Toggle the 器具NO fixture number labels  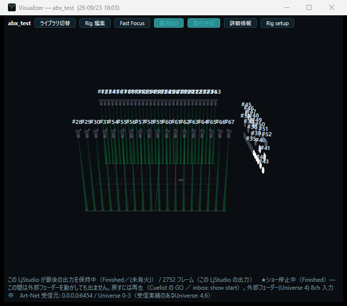169,23
